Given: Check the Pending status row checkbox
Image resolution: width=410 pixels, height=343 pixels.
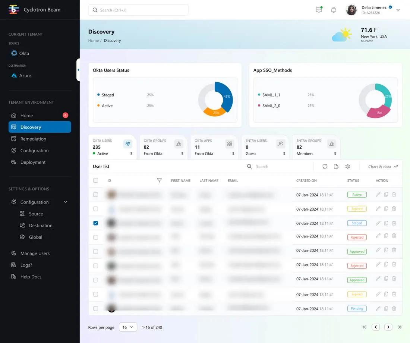Looking at the screenshot, I should pyautogui.click(x=96, y=308).
